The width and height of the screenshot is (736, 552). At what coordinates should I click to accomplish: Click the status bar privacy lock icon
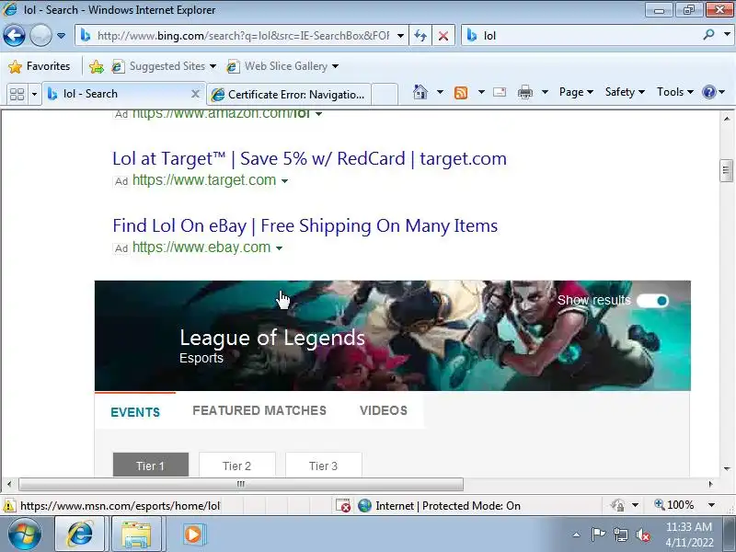[x=617, y=505]
